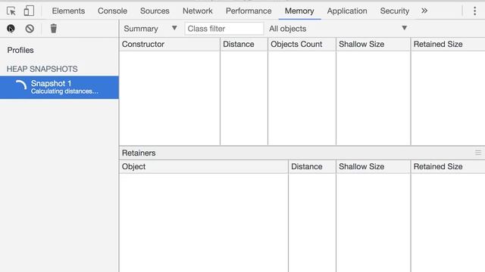
Task: Select the Memory tab
Action: [299, 11]
